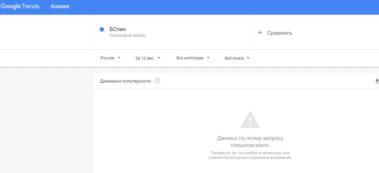Open the Россия region dropdown
Screen dimensions: 379x173
(x=107, y=58)
